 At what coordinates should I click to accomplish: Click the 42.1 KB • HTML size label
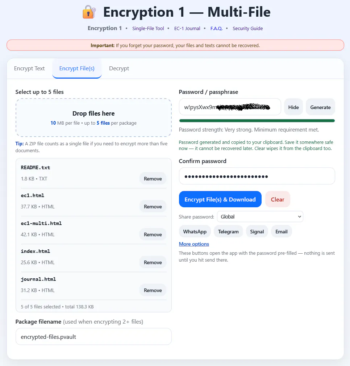click(38, 234)
